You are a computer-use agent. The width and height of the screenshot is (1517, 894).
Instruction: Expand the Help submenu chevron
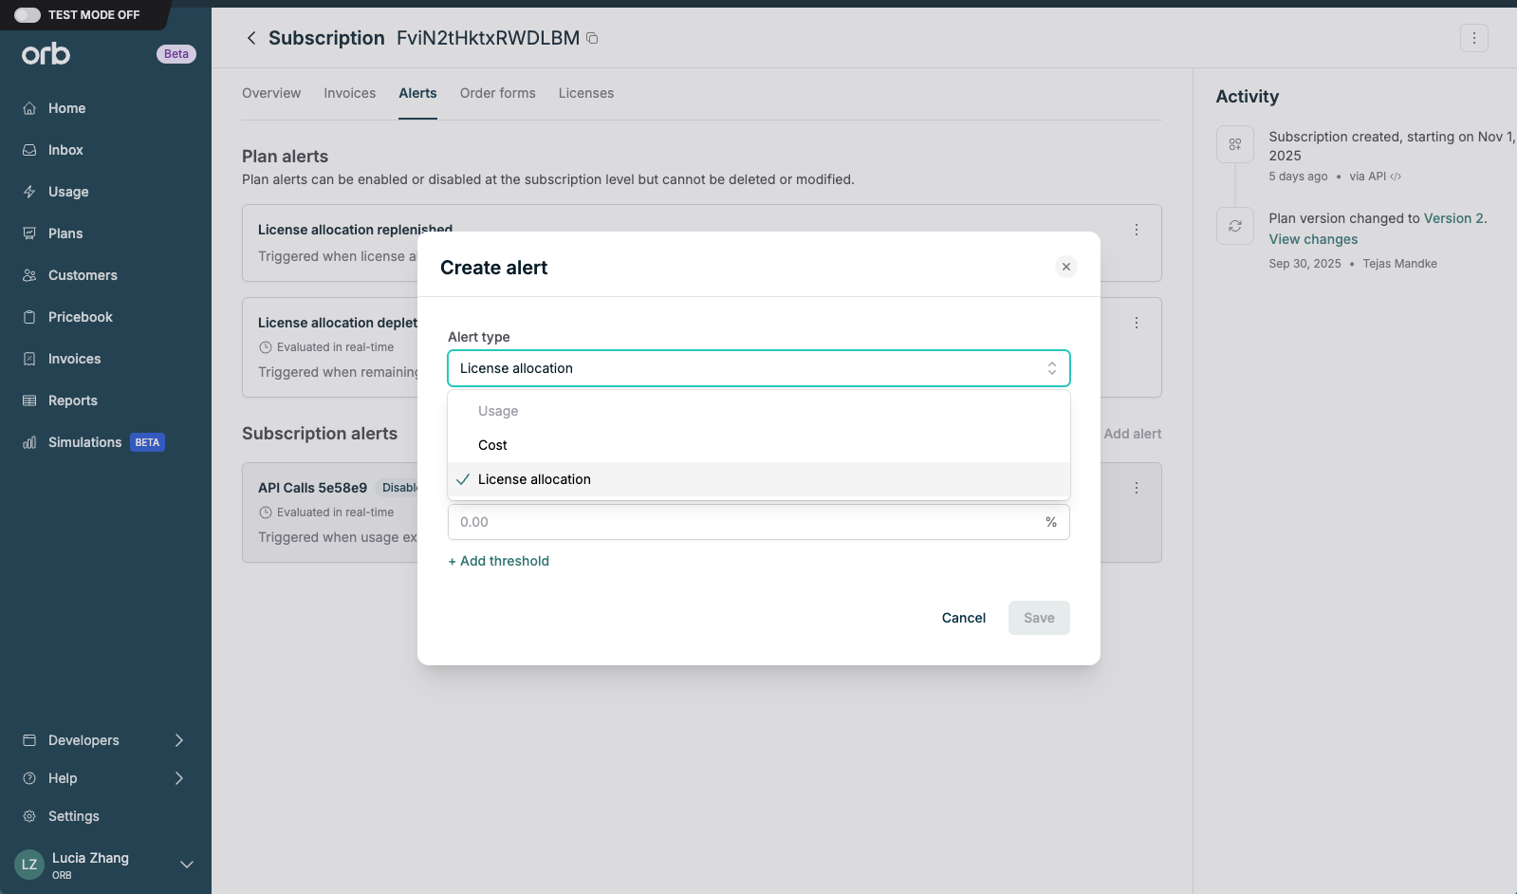click(179, 778)
